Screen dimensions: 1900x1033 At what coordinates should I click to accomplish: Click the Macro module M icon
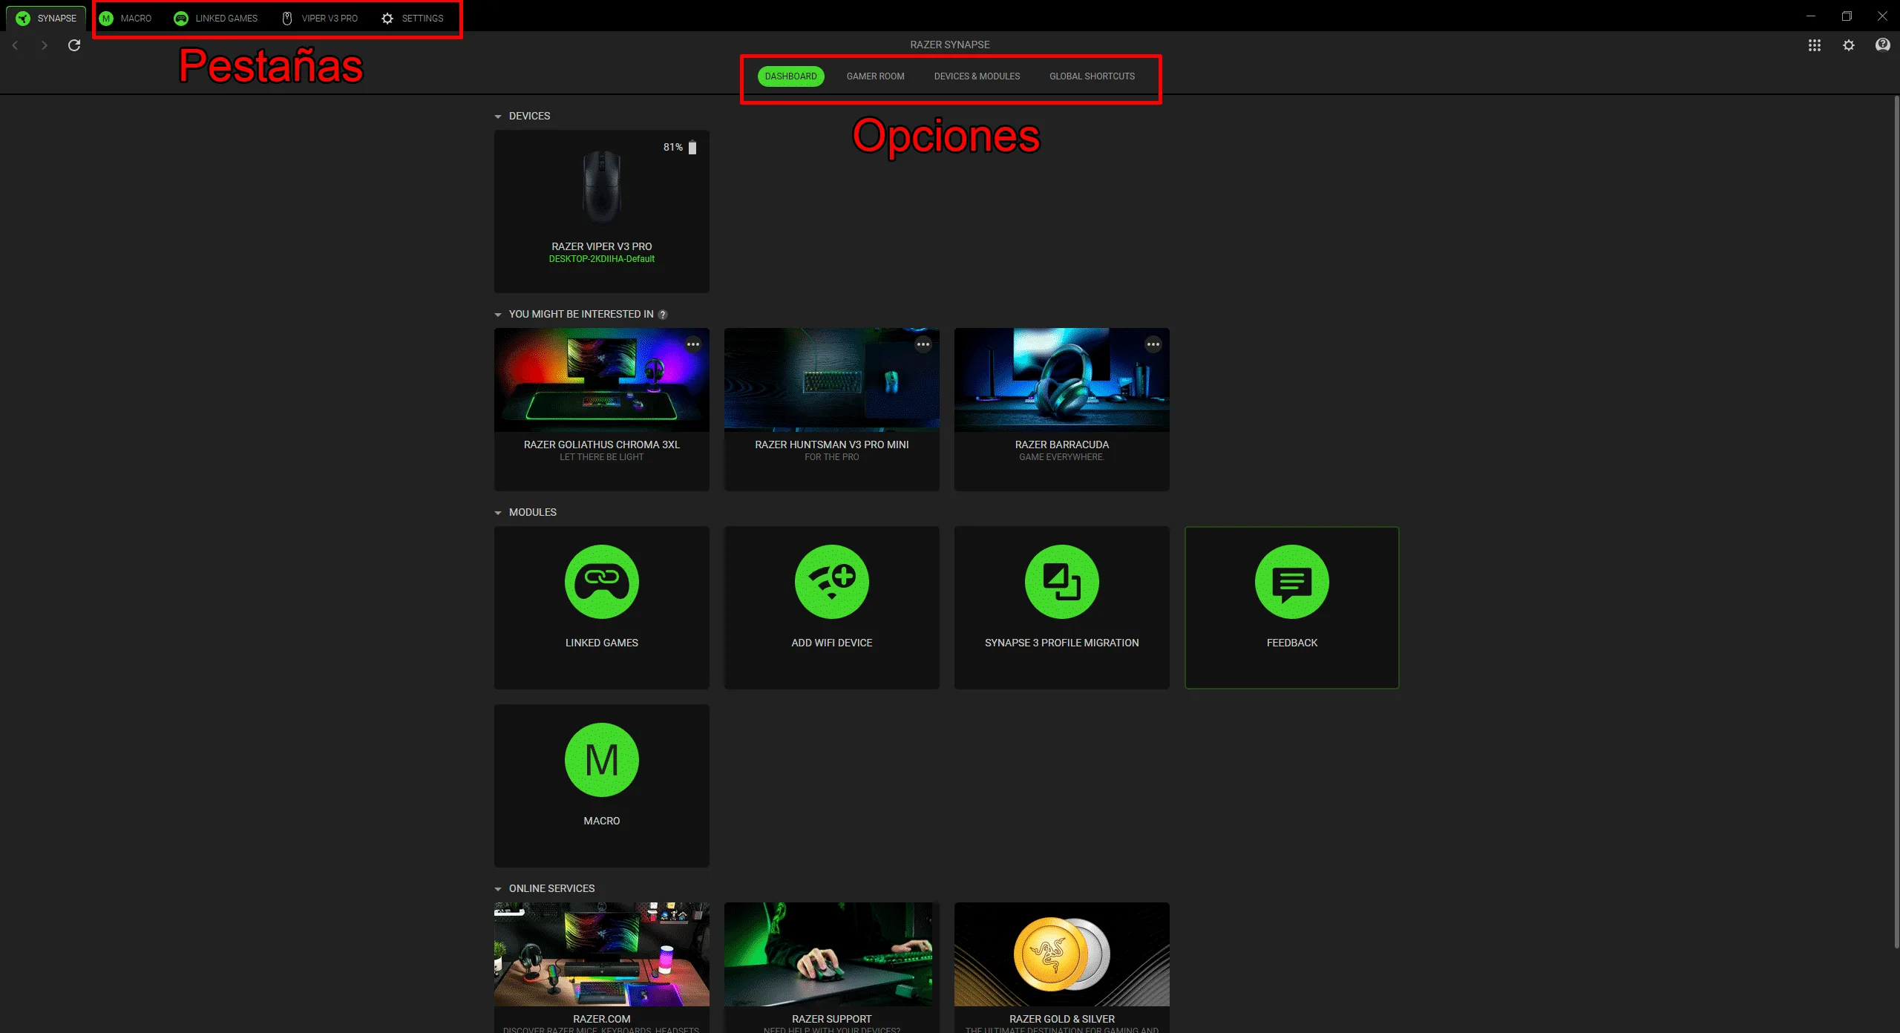(x=602, y=760)
